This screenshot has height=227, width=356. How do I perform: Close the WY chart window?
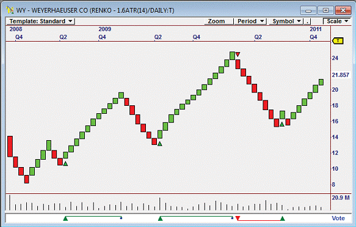coord(343,10)
